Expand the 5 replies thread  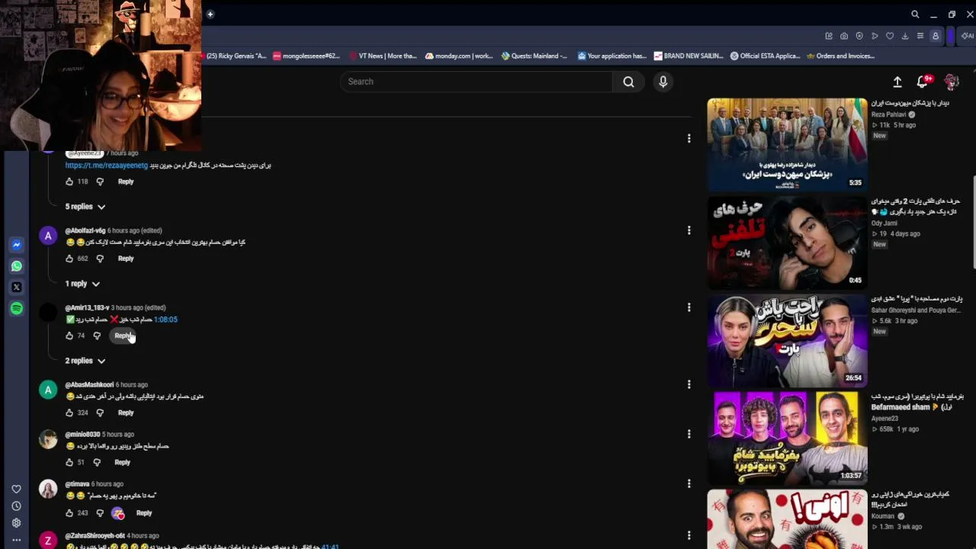click(x=85, y=207)
